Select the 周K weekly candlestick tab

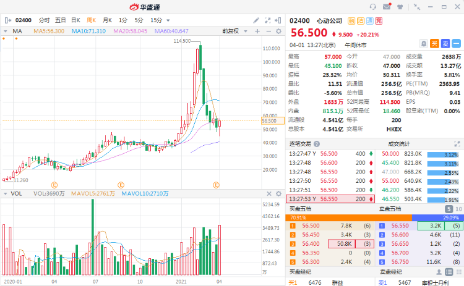tap(92, 20)
